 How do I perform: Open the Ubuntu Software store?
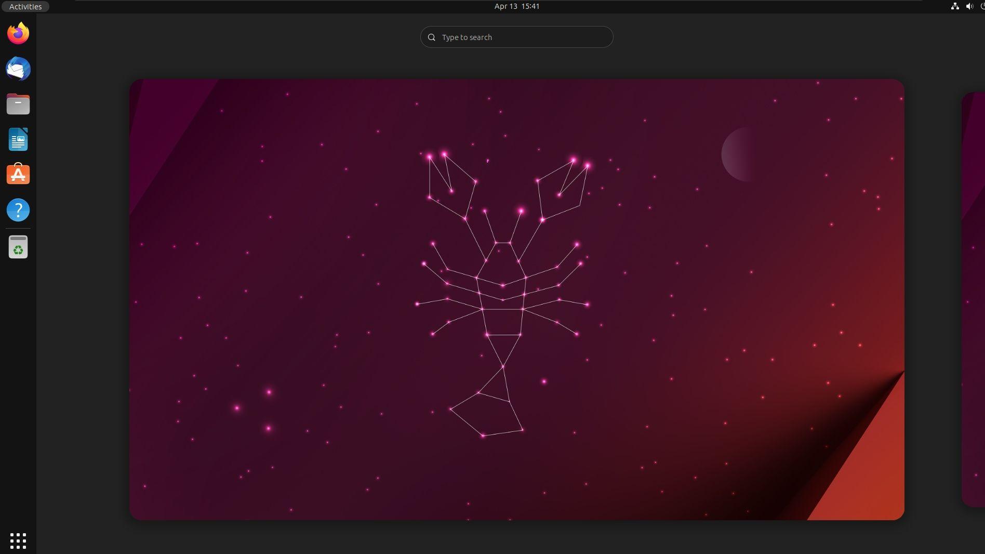[x=18, y=175]
